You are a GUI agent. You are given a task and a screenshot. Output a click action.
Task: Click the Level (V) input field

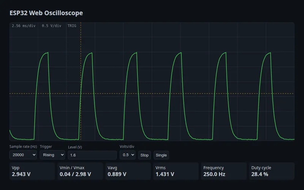tap(92, 155)
